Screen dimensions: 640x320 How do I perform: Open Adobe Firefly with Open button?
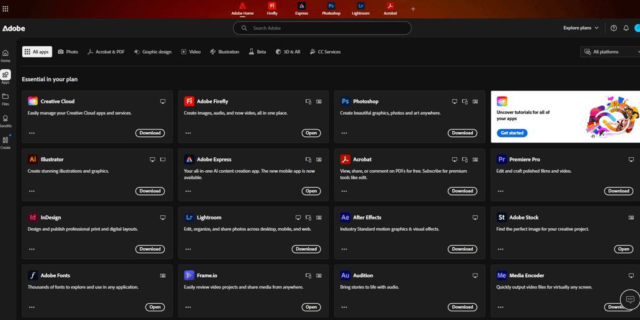pyautogui.click(x=311, y=133)
